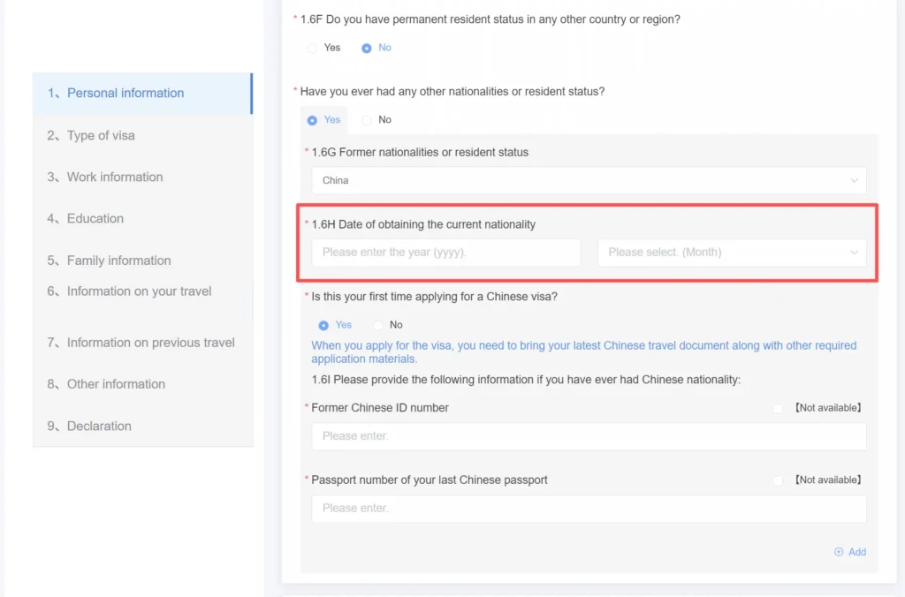Click the plus icon next to Add
This screenshot has height=597, width=905.
tap(839, 552)
